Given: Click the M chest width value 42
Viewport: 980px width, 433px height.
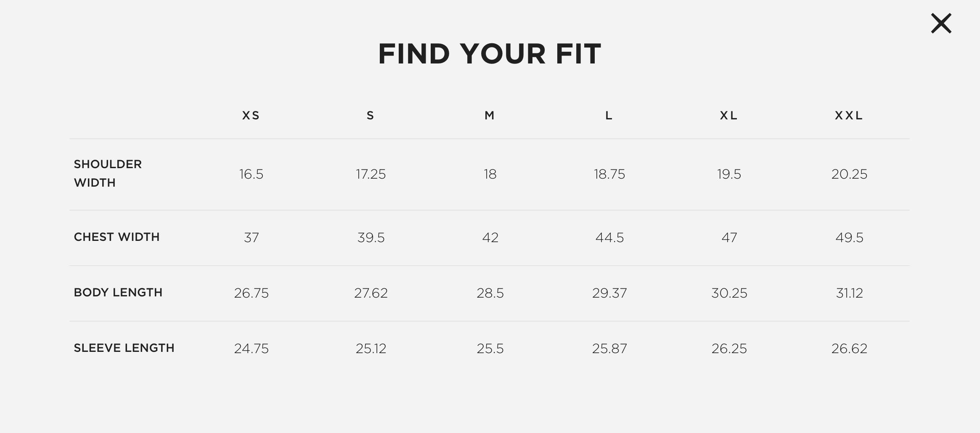Looking at the screenshot, I should [490, 238].
